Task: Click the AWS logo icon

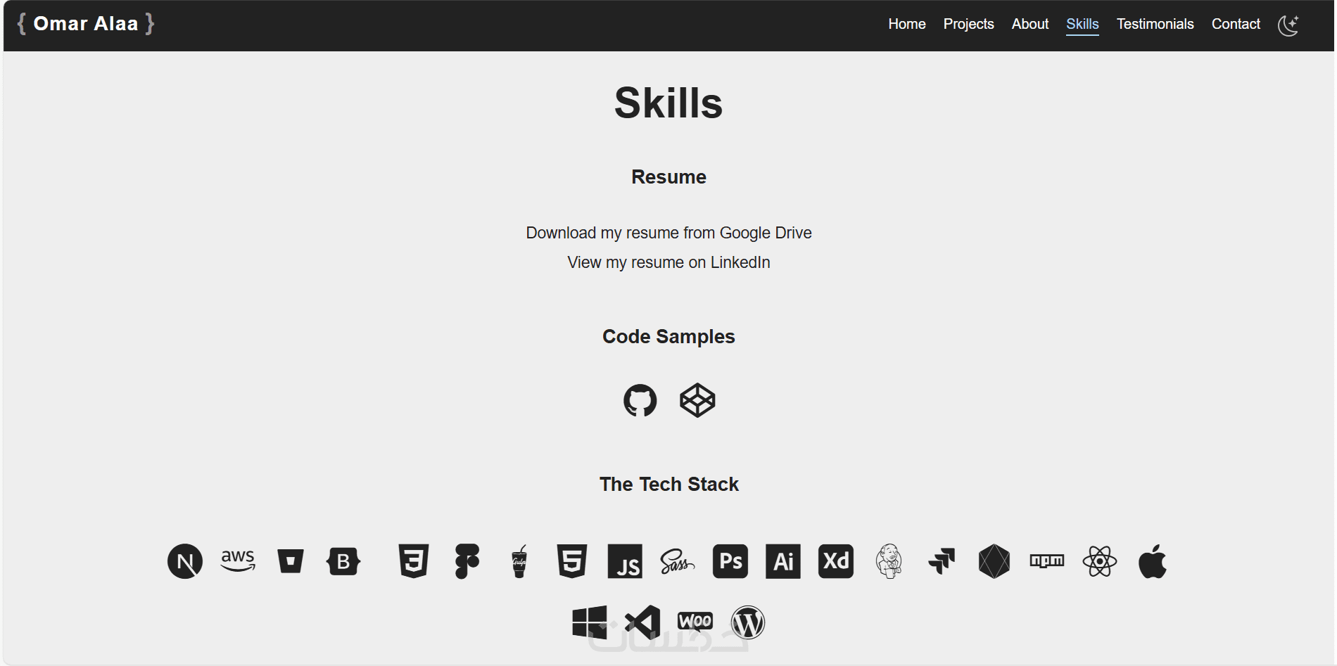Action: tap(238, 561)
